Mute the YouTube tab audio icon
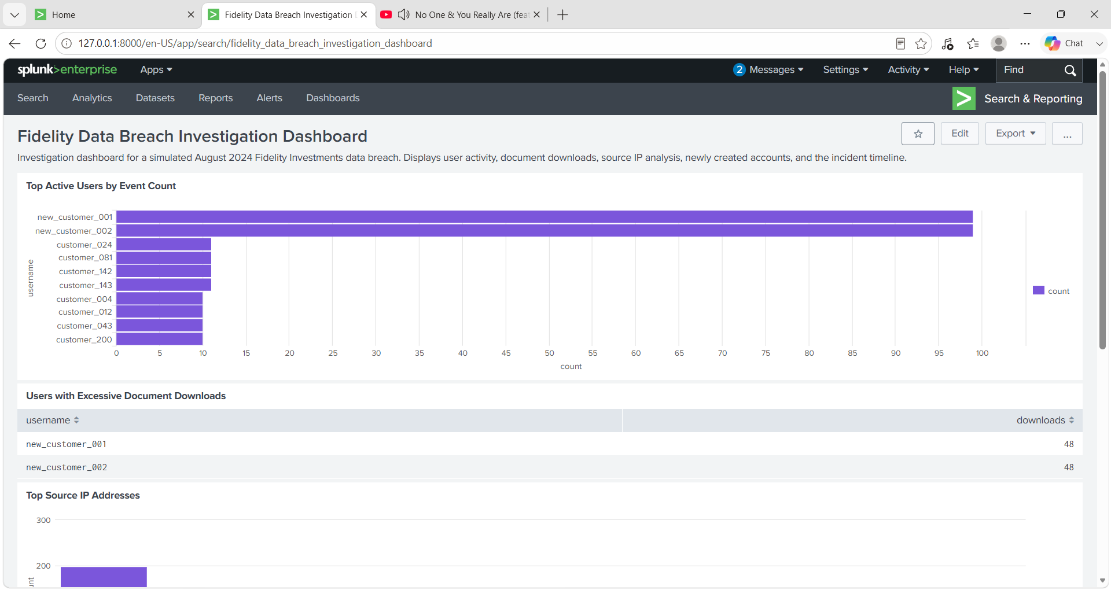The width and height of the screenshot is (1111, 590). pyautogui.click(x=404, y=14)
